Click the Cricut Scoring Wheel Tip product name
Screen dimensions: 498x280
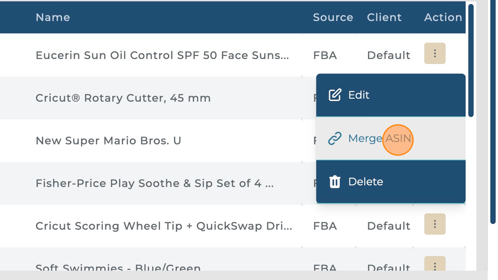tap(164, 226)
